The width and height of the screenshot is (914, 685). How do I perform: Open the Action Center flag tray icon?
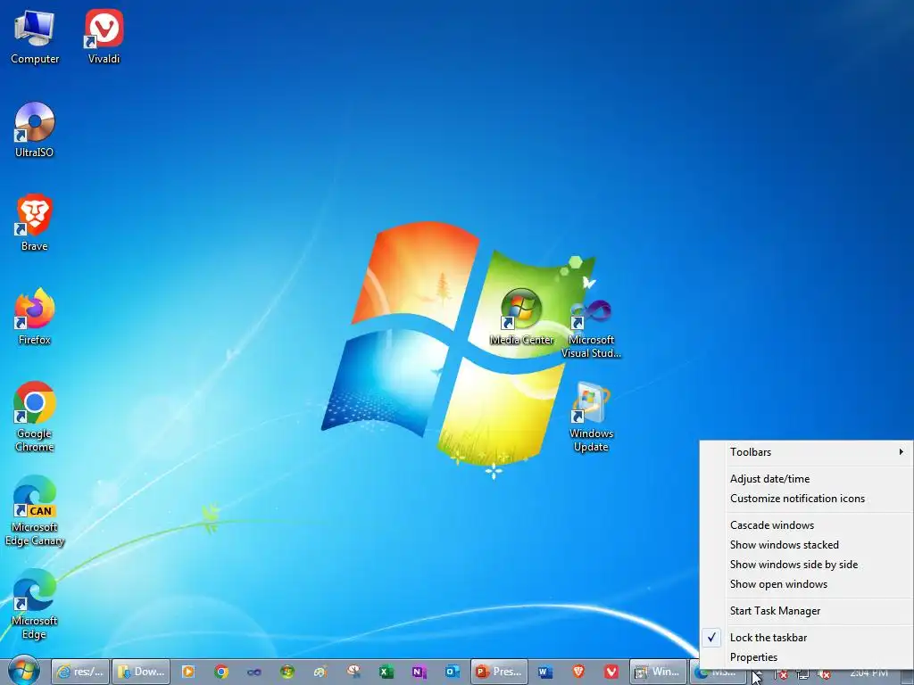[780, 674]
